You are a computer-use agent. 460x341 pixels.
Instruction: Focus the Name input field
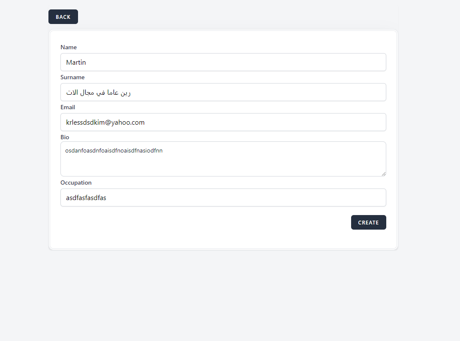click(257, 62)
